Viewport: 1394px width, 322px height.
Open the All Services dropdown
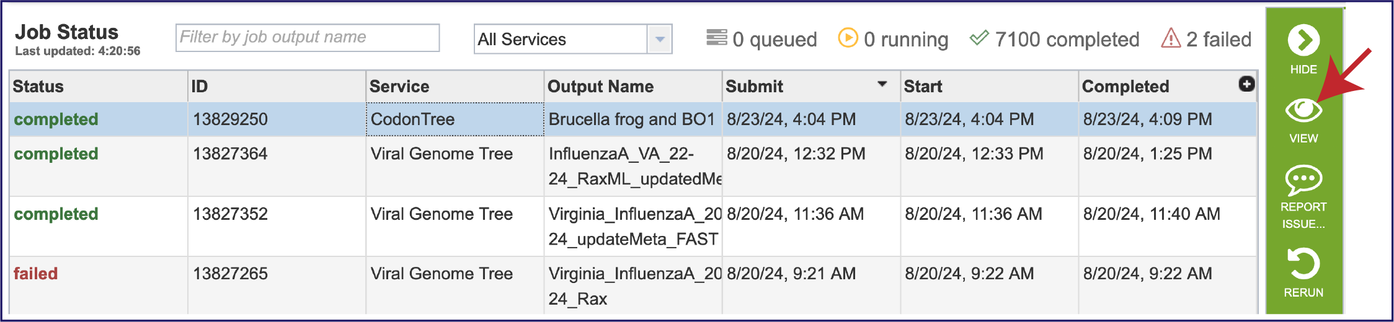pos(659,39)
